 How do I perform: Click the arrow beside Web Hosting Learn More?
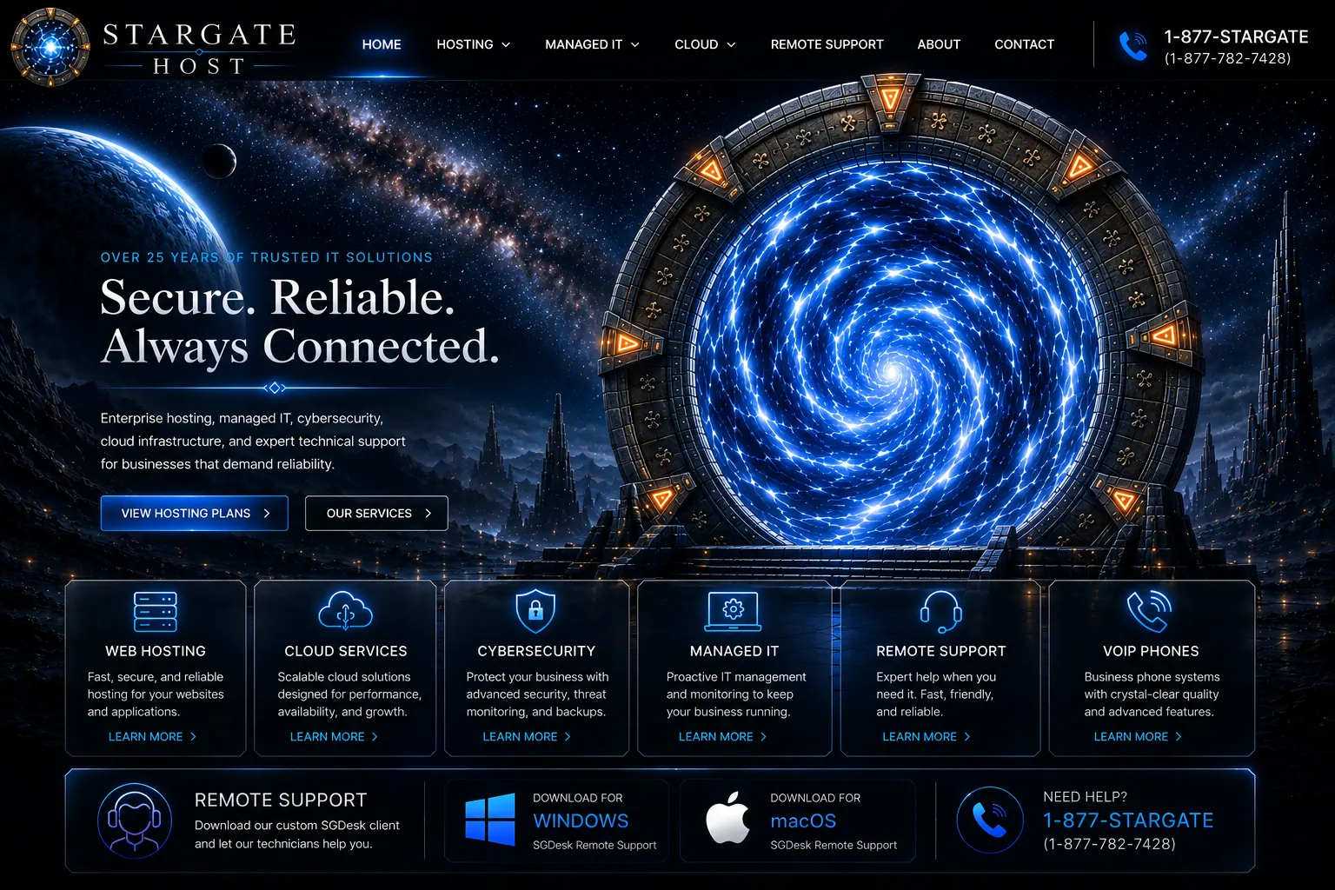point(193,737)
